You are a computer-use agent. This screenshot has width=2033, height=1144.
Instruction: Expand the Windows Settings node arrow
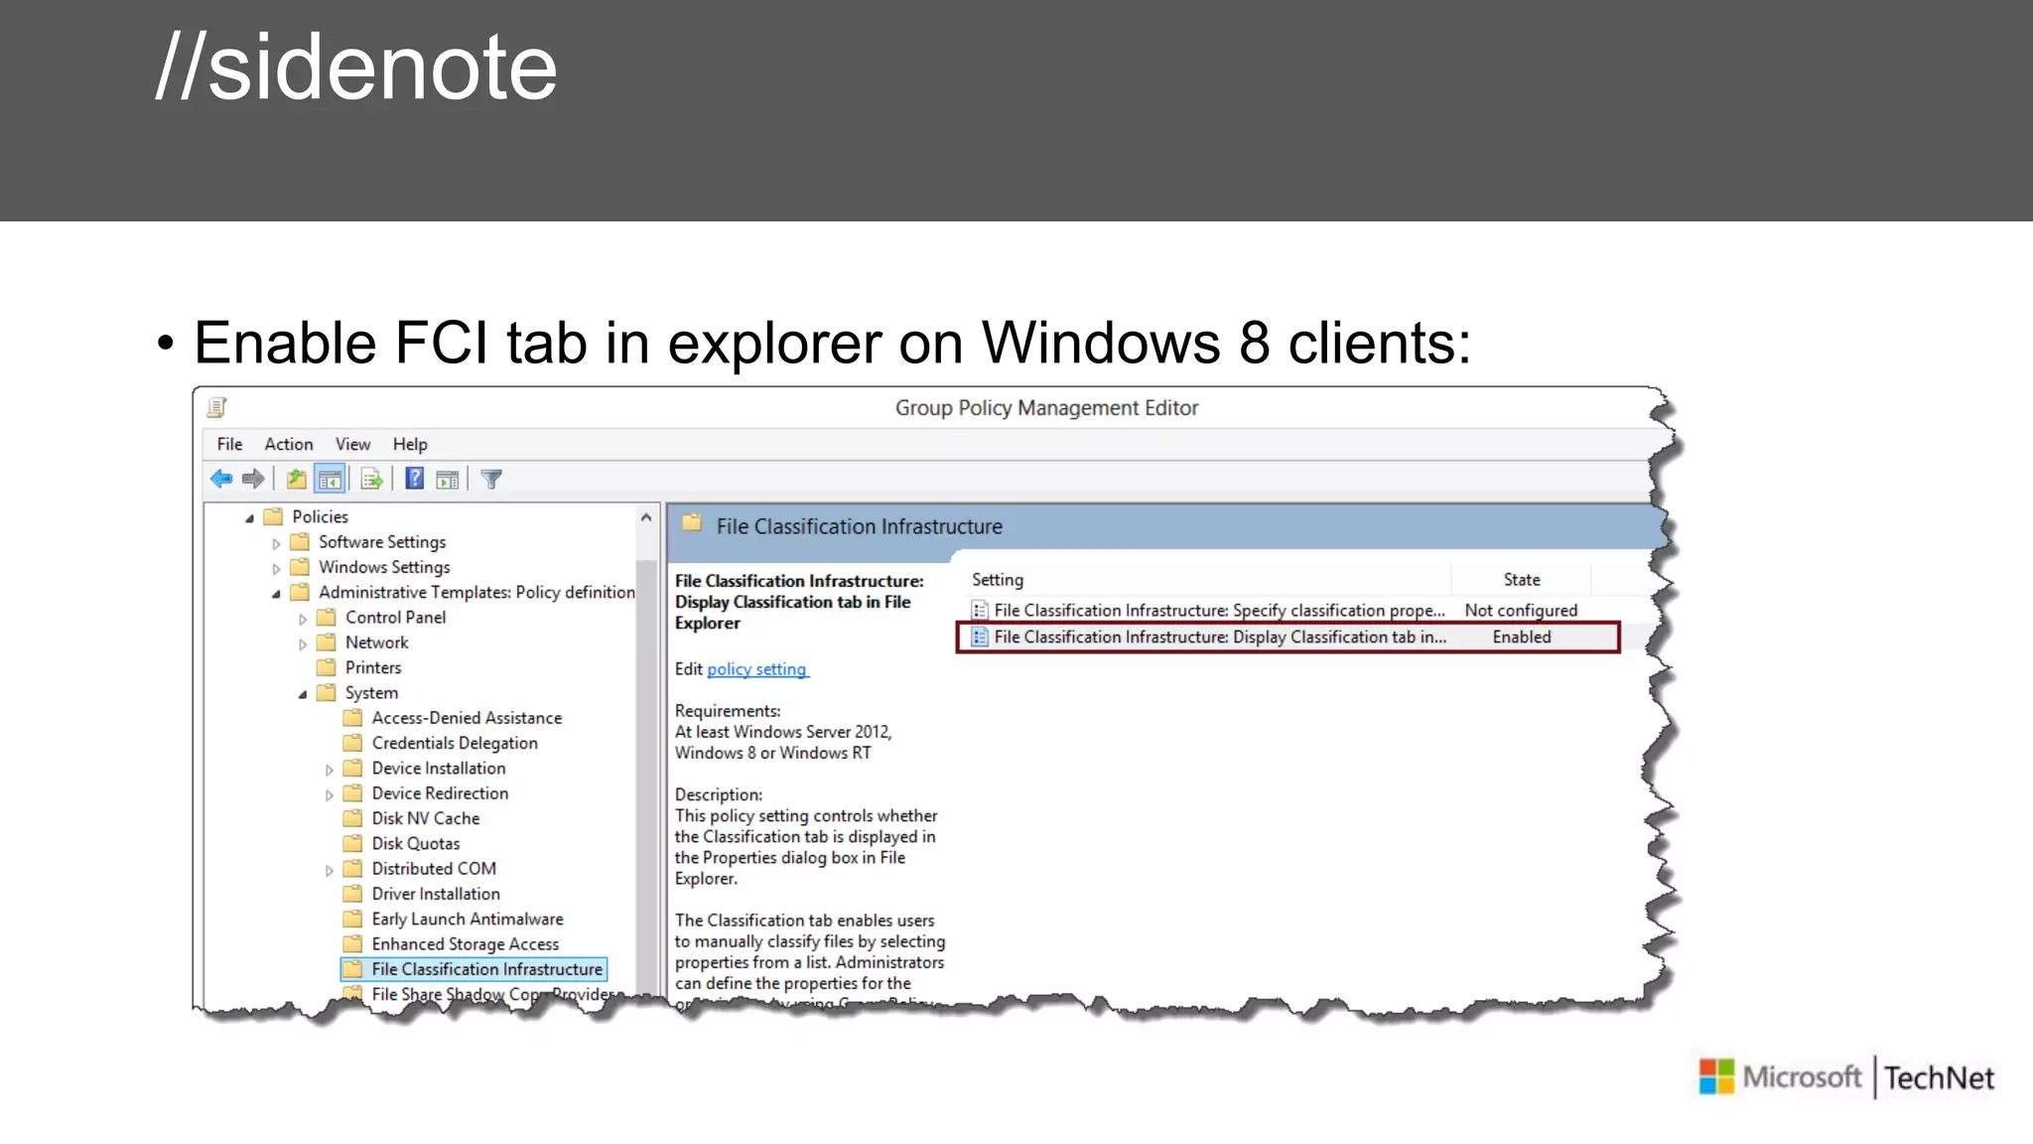(x=276, y=569)
